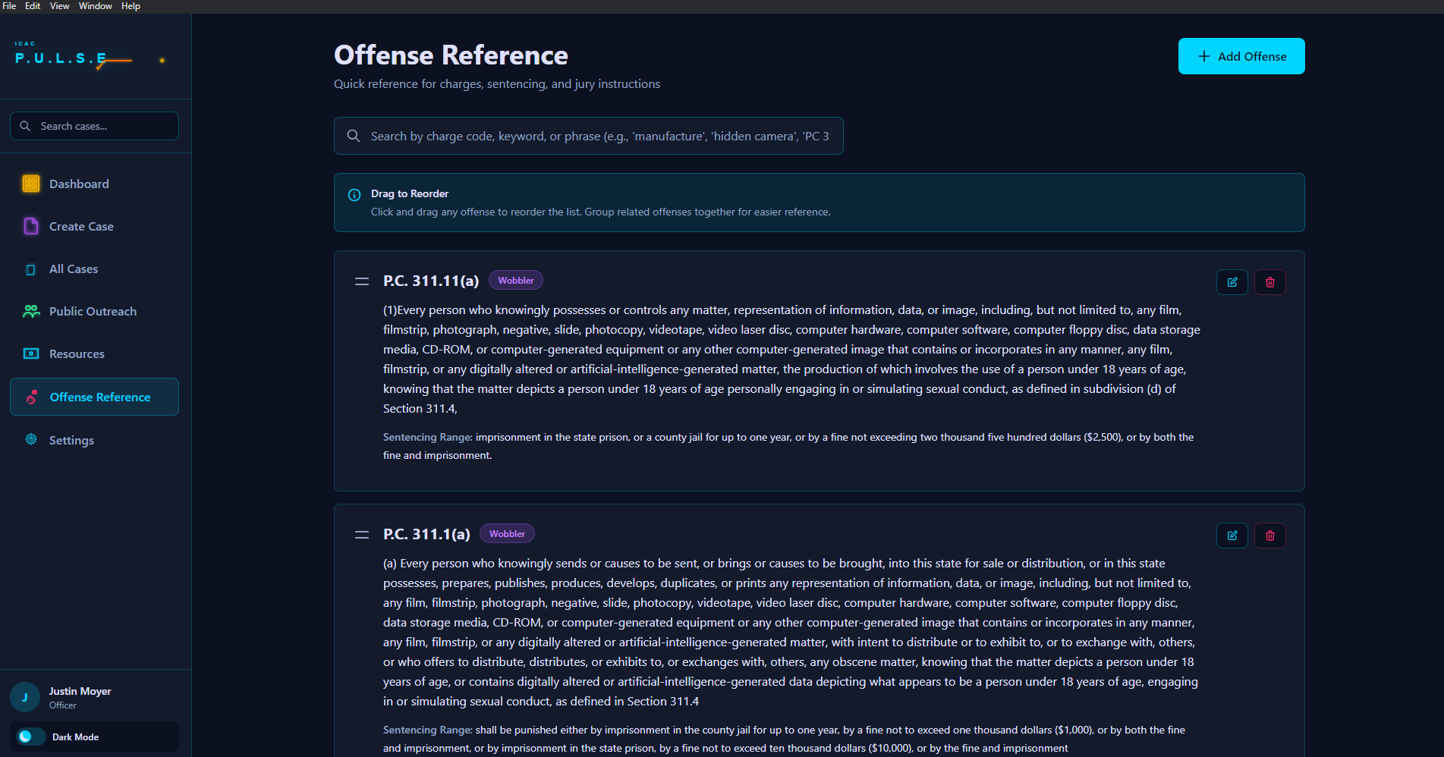Viewport: 1444px width, 757px height.
Task: Click edit icon for P.C. 311.1(a)
Action: (1232, 536)
